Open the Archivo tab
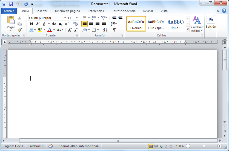Screen dimensions: 229x151 (x=9, y=11)
